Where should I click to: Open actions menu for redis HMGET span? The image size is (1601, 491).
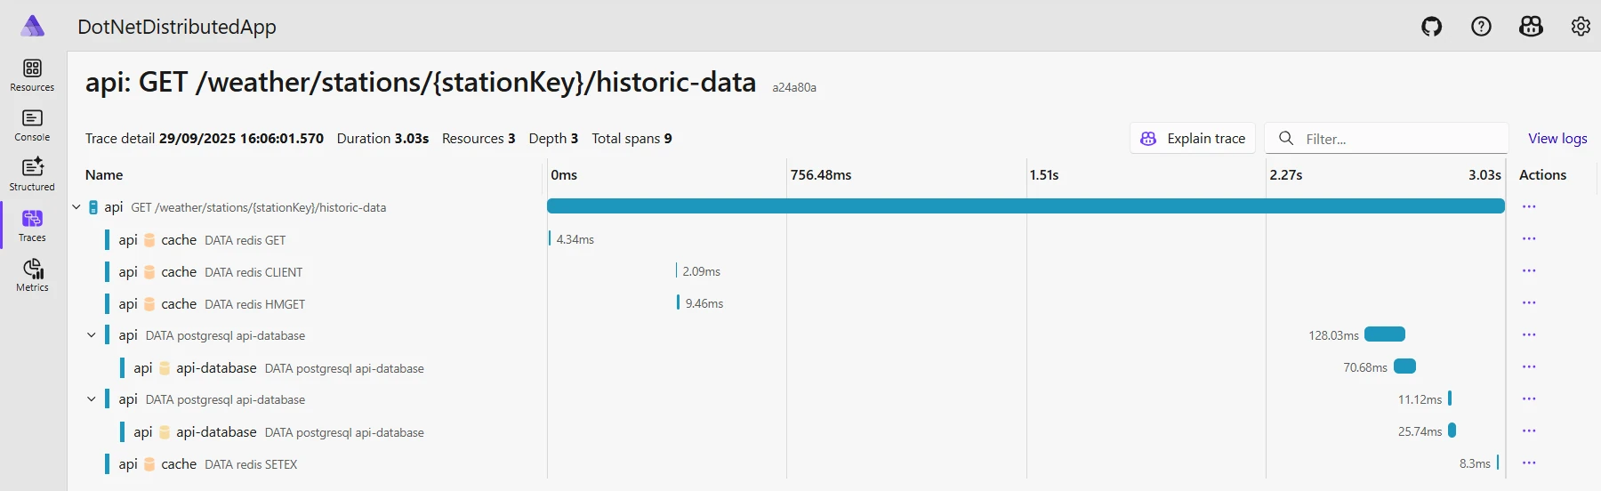(x=1529, y=303)
